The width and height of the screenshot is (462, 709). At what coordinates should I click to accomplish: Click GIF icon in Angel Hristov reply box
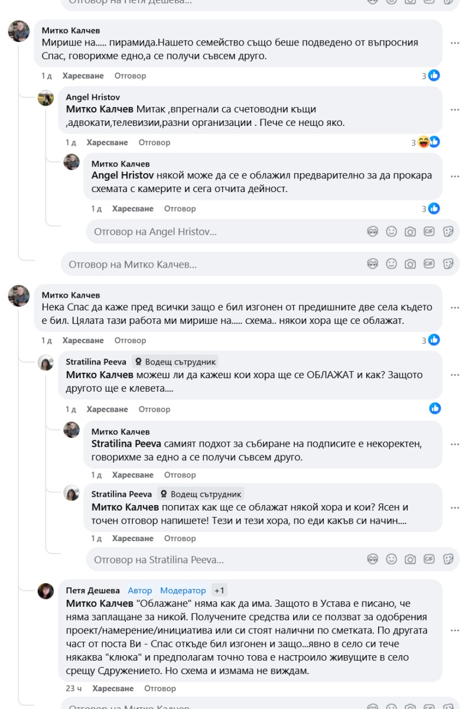430,232
